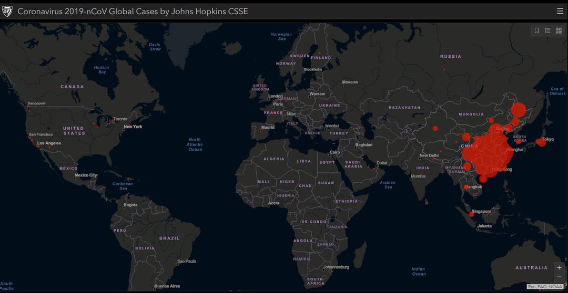Image resolution: width=568 pixels, height=293 pixels.
Task: Open the hamburger menu in header
Action: (560, 11)
